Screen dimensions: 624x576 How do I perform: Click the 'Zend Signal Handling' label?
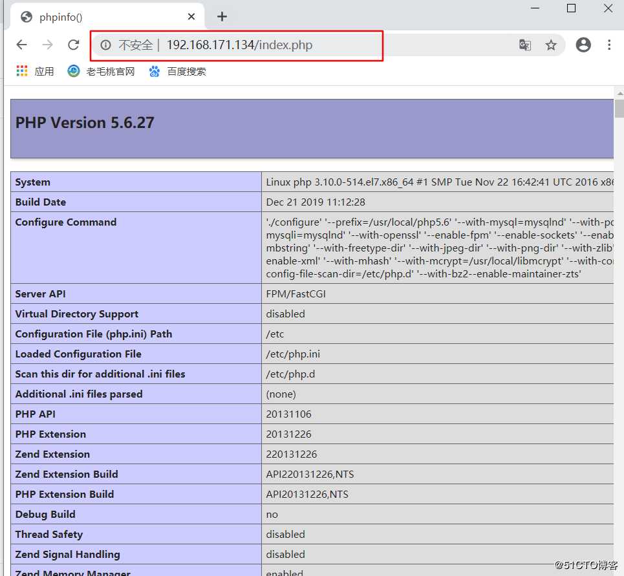pyautogui.click(x=68, y=554)
